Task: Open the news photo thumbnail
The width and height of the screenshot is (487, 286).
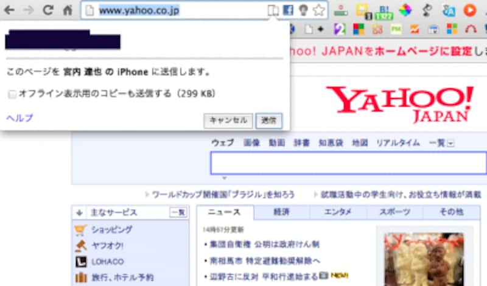Action: 424,259
